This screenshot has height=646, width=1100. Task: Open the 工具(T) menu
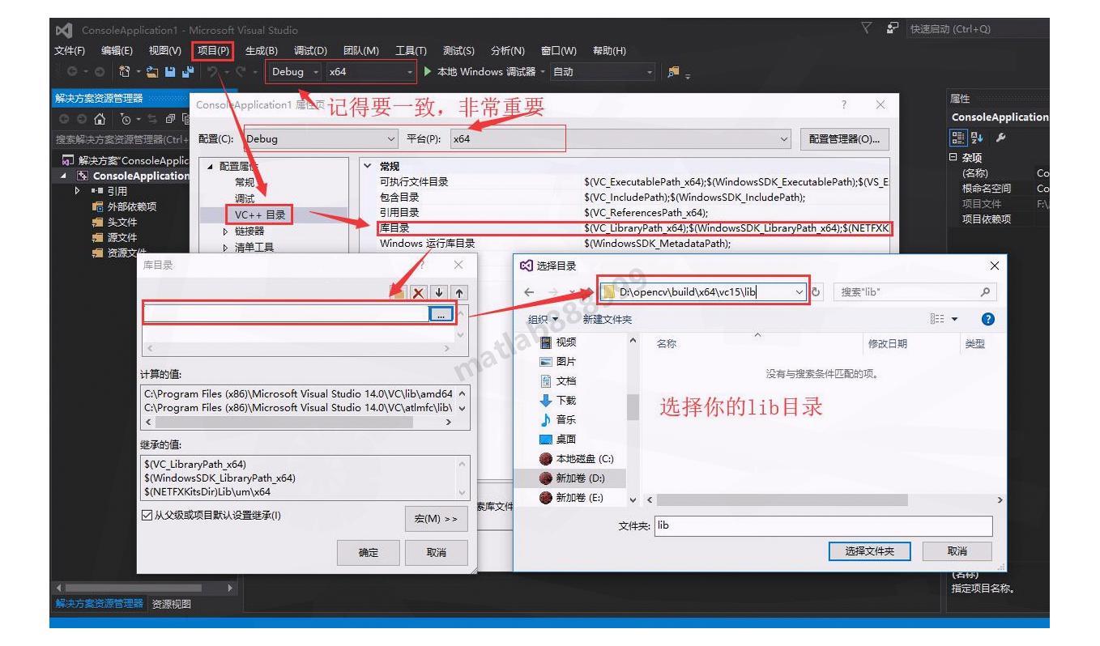coord(411,51)
